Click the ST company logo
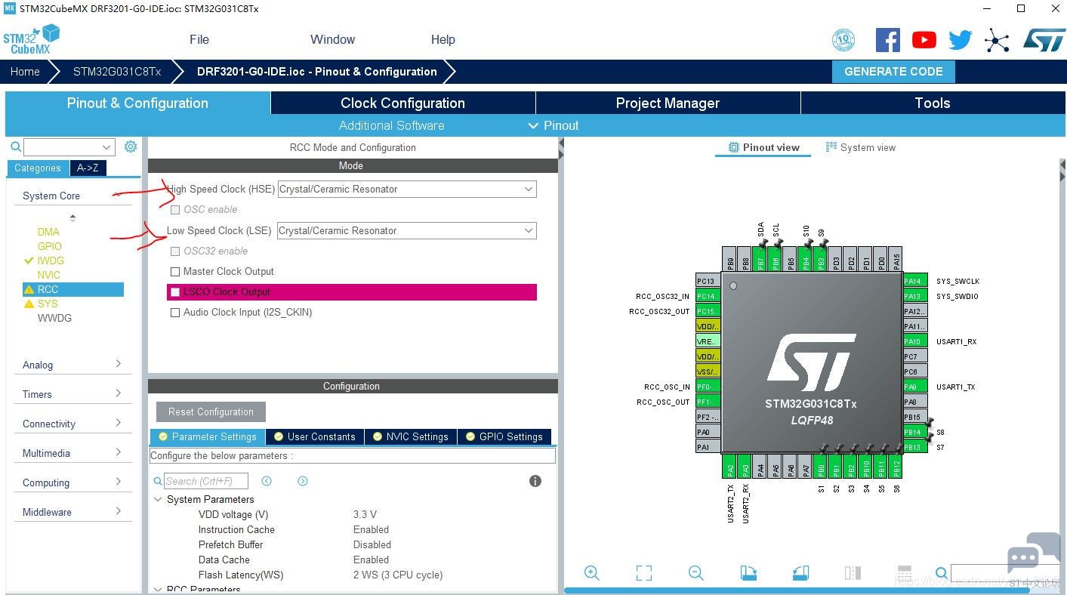Image resolution: width=1067 pixels, height=595 pixels. coord(1044,40)
